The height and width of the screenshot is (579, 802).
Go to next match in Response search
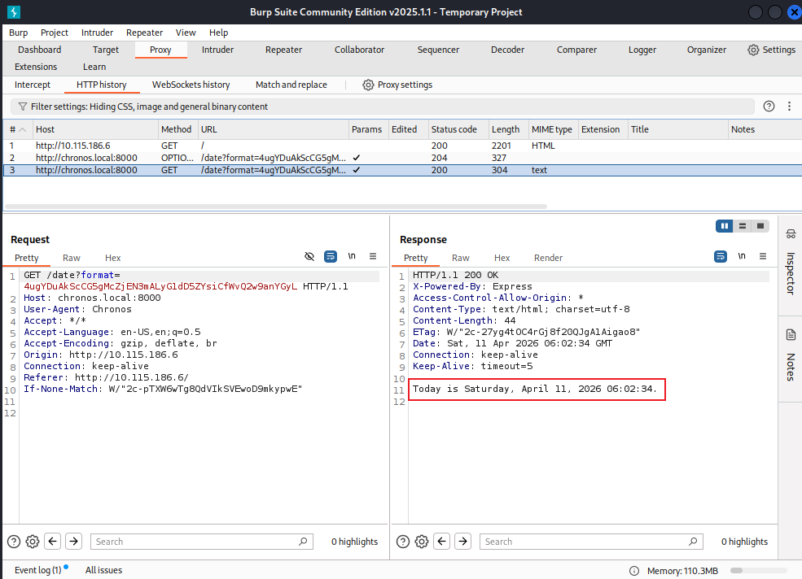[463, 541]
